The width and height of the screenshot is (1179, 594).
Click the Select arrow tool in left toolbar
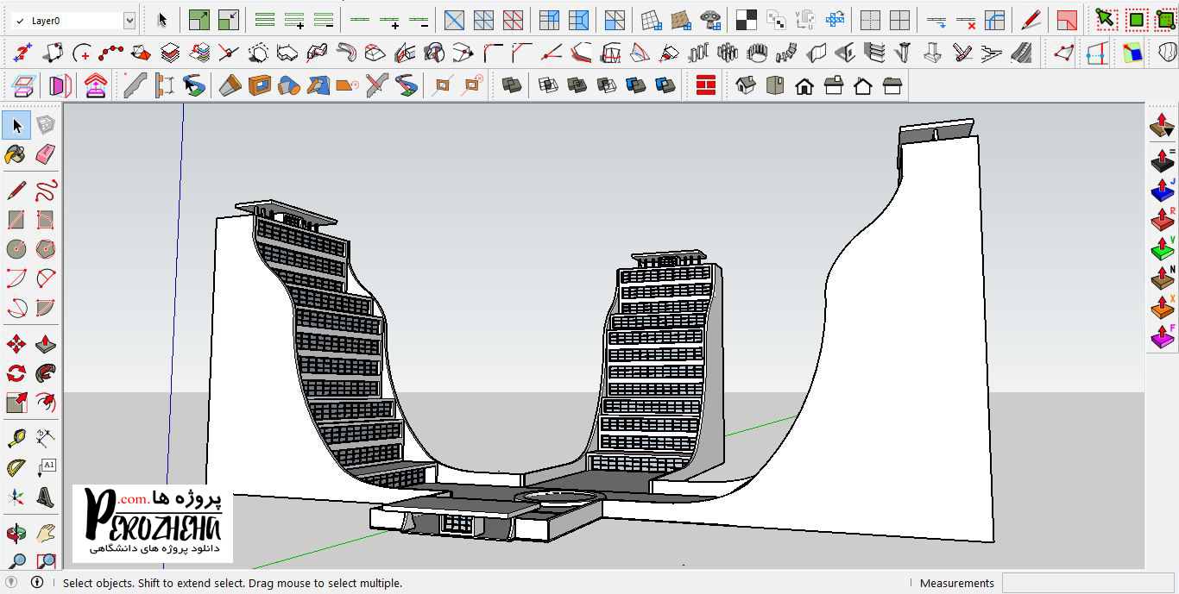(x=16, y=126)
